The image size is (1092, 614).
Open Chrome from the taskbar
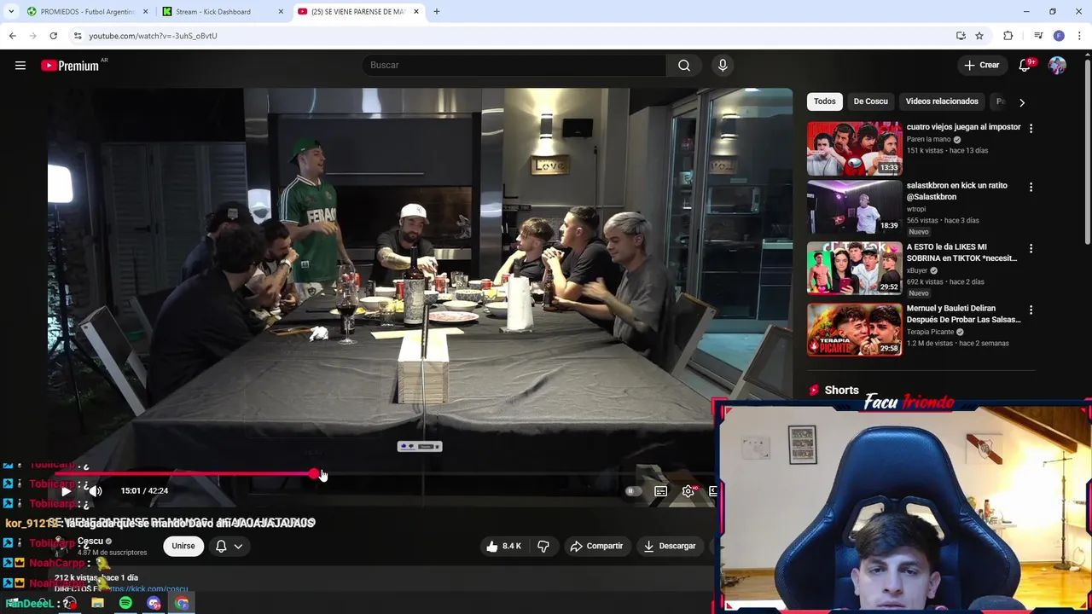click(182, 604)
